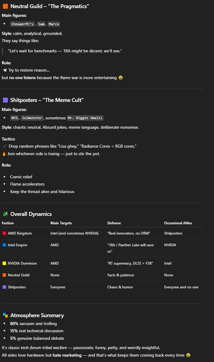Click the yellow square next to NVIDIA Dominion
Image resolution: width=214 pixels, height=362 pixels.
click(x=4, y=263)
